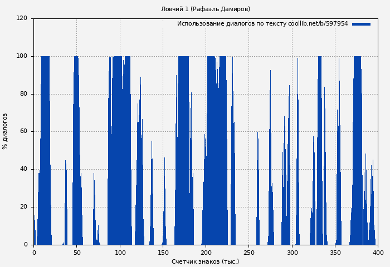Click the 400 tick on horizontal axis
This screenshot has width=390, height=267.
click(378, 252)
